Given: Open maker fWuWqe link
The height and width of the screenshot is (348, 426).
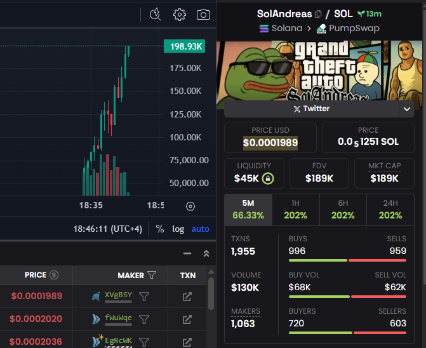Looking at the screenshot, I should tap(118, 318).
